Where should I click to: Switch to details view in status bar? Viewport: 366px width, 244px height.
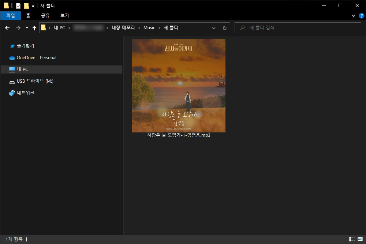(x=352, y=239)
